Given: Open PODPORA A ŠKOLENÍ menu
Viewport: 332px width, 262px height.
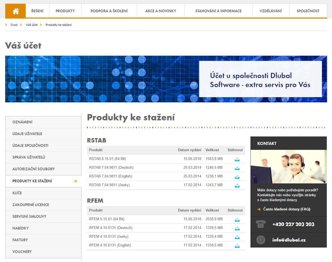Looking at the screenshot, I should point(109,11).
